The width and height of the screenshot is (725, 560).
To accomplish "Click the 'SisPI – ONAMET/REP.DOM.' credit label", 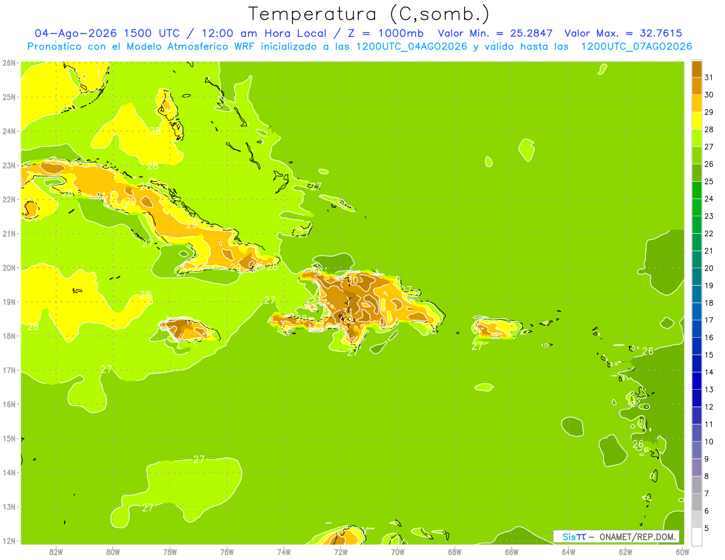I will (x=616, y=536).
